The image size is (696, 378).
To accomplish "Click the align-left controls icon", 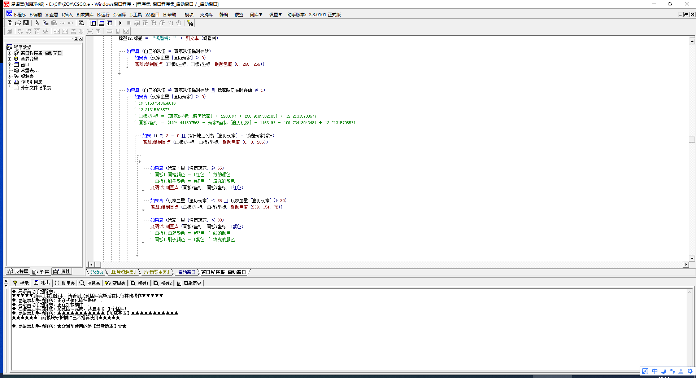I will coord(20,31).
